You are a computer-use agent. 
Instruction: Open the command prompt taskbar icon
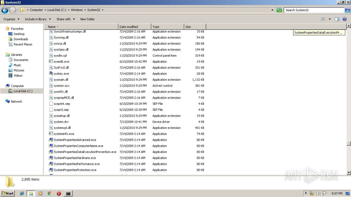point(68,193)
